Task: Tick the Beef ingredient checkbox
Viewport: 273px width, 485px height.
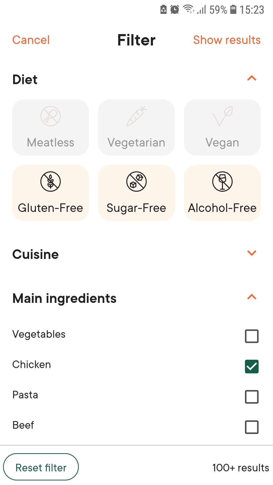Action: (252, 427)
